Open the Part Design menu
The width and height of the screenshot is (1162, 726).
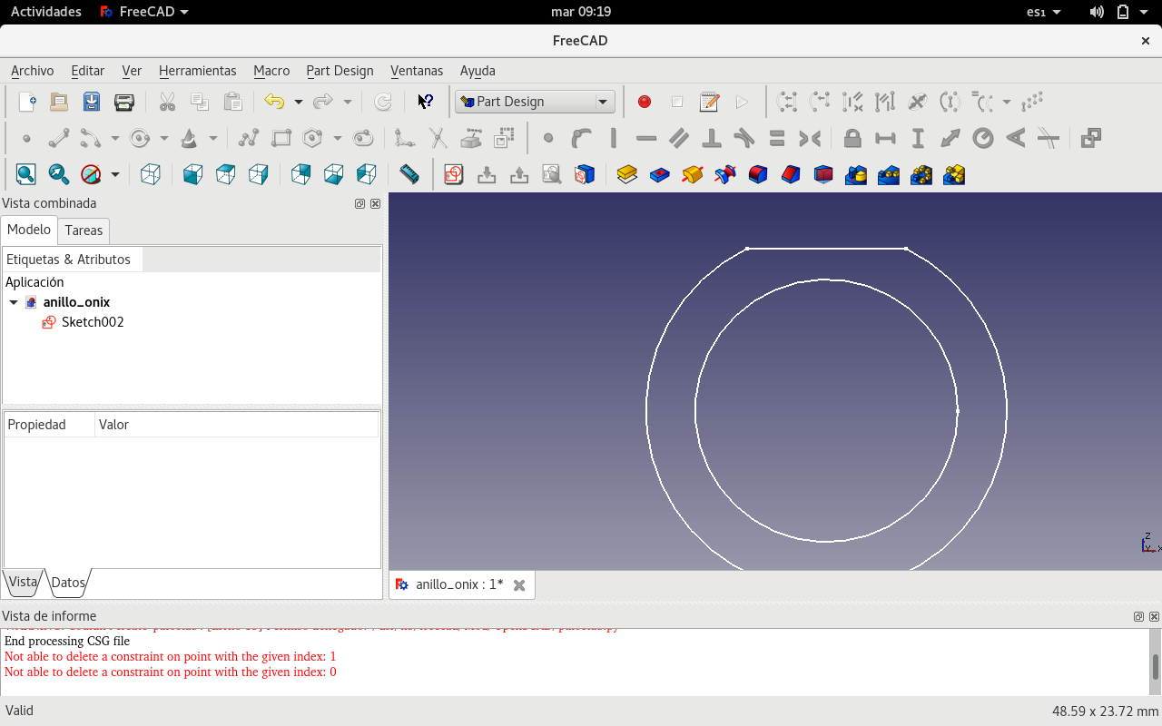click(x=340, y=71)
